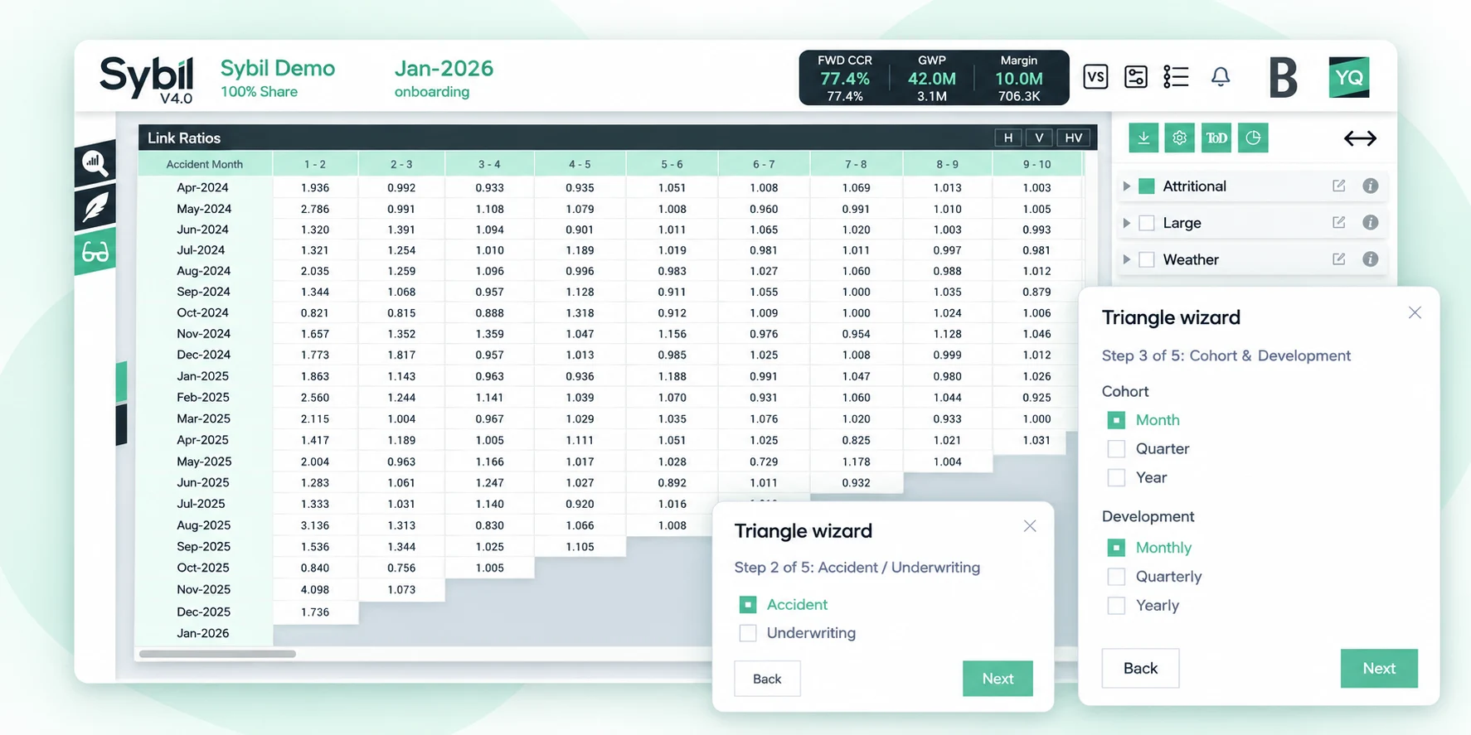Select the glasses sidebar icon
The width and height of the screenshot is (1471, 735).
point(95,252)
